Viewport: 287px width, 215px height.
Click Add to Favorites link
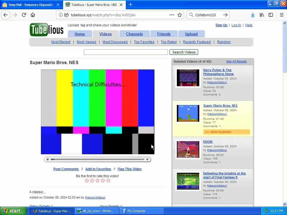[98, 169]
